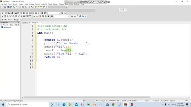The width and height of the screenshot is (191, 107).
Task: Toggle match case Aa option
Action: point(83,16)
